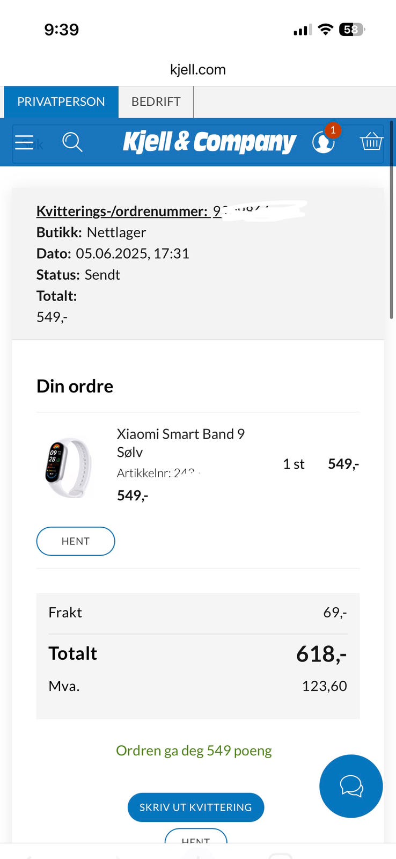Switch to the PRIVATPERSON tab
The width and height of the screenshot is (396, 859).
click(61, 102)
